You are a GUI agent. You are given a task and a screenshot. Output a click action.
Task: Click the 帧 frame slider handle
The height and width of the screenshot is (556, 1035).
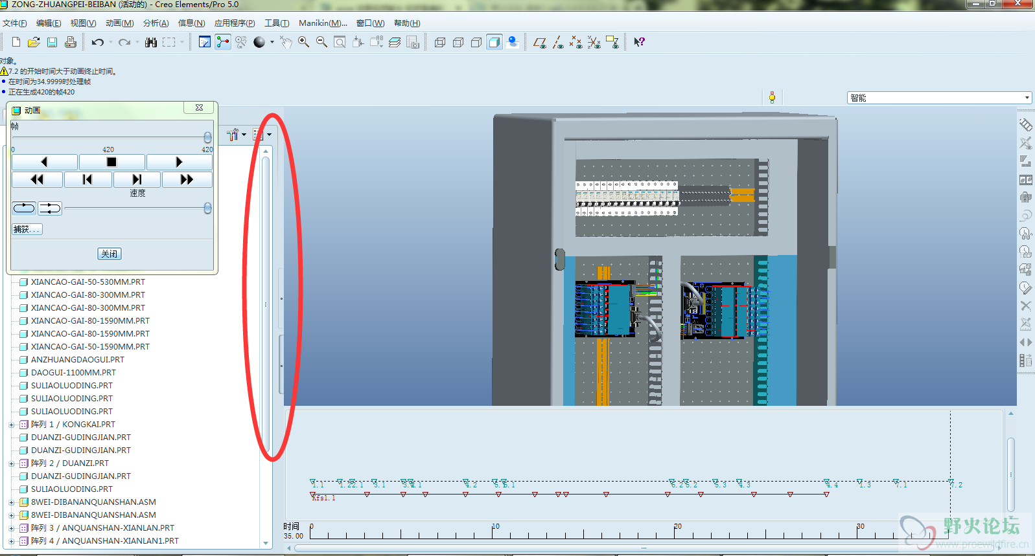pos(207,137)
